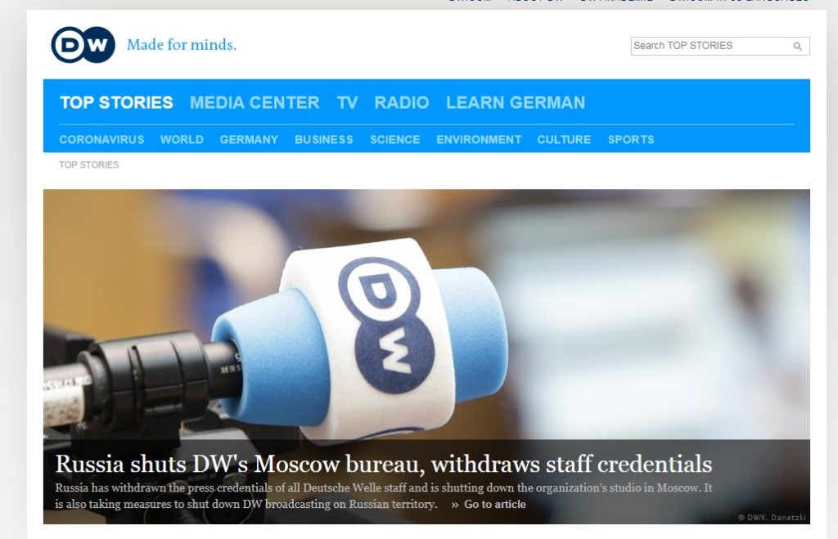Switch to the RADIO tab

coord(401,102)
